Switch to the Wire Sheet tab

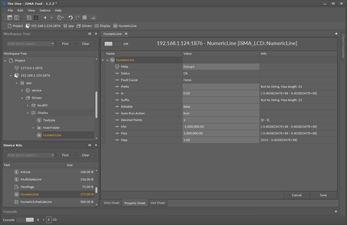111,203
